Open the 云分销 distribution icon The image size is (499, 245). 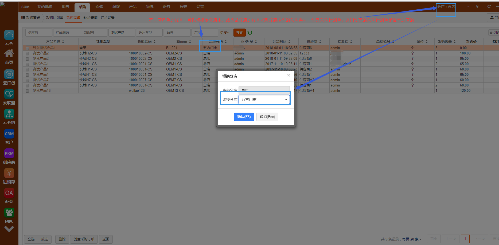[x=9, y=114]
